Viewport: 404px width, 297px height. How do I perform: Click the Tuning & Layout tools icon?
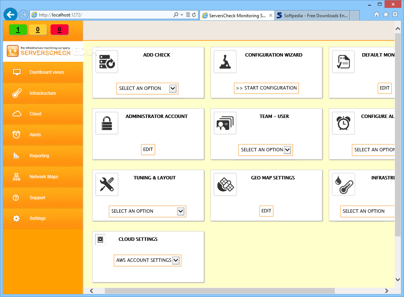point(107,184)
